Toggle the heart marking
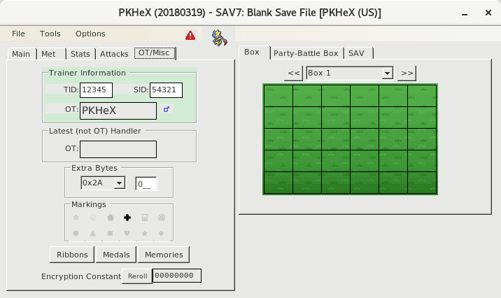 point(127,233)
